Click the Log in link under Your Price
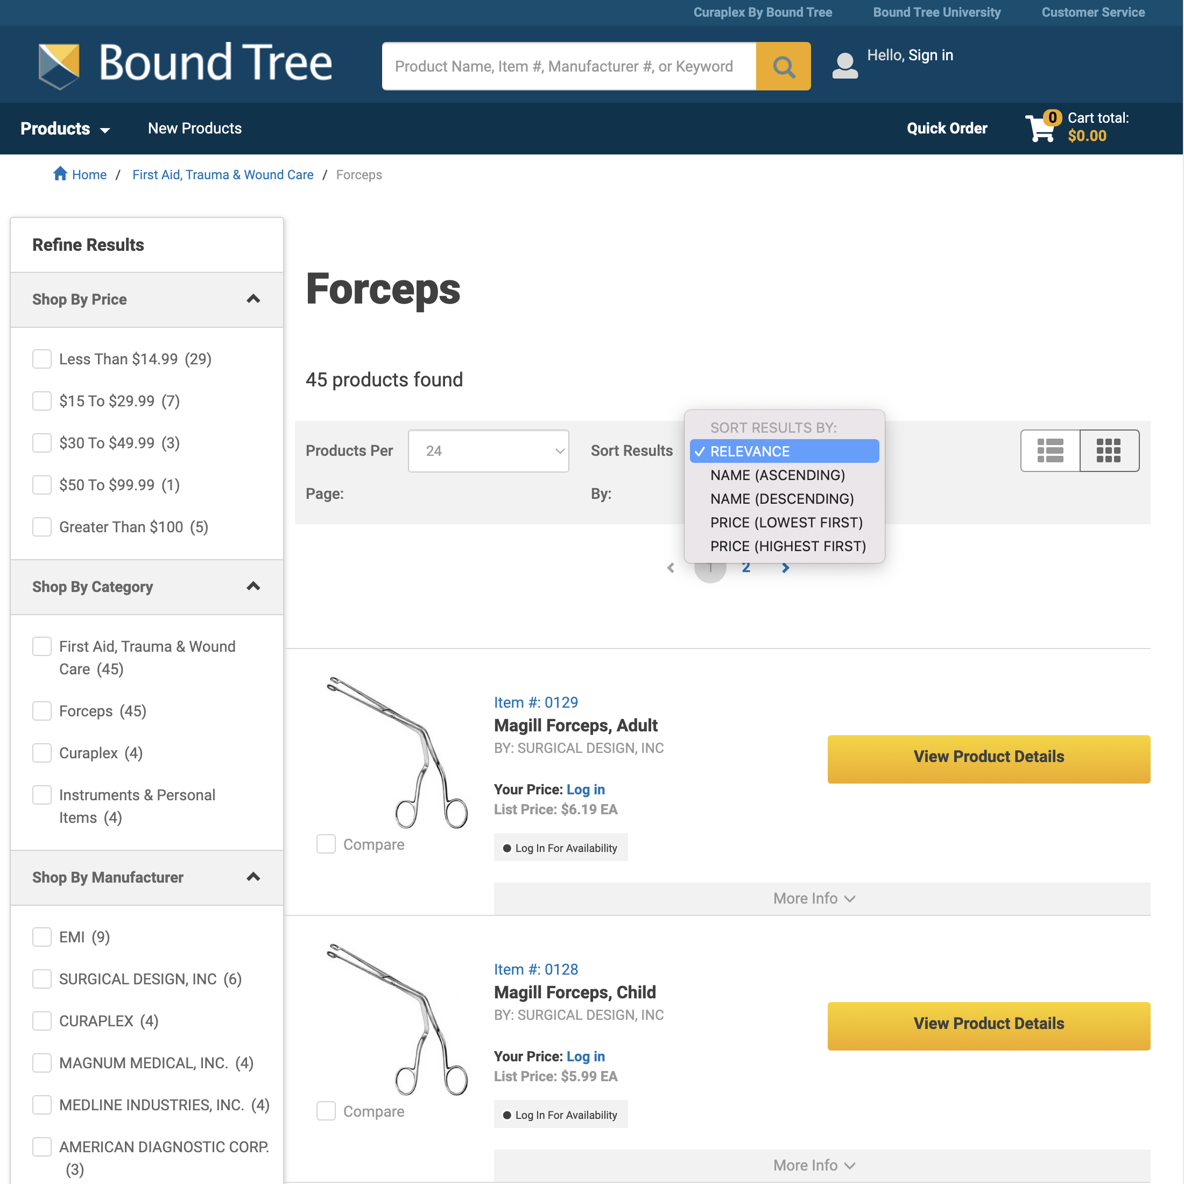The height and width of the screenshot is (1184, 1184). point(585,790)
